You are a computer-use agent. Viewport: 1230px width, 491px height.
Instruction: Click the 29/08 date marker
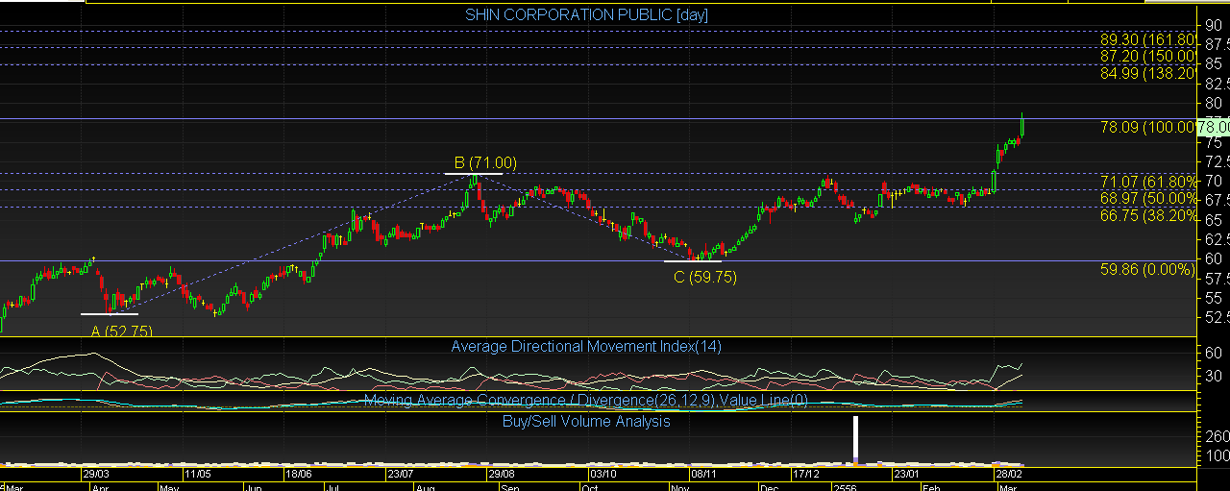[502, 475]
